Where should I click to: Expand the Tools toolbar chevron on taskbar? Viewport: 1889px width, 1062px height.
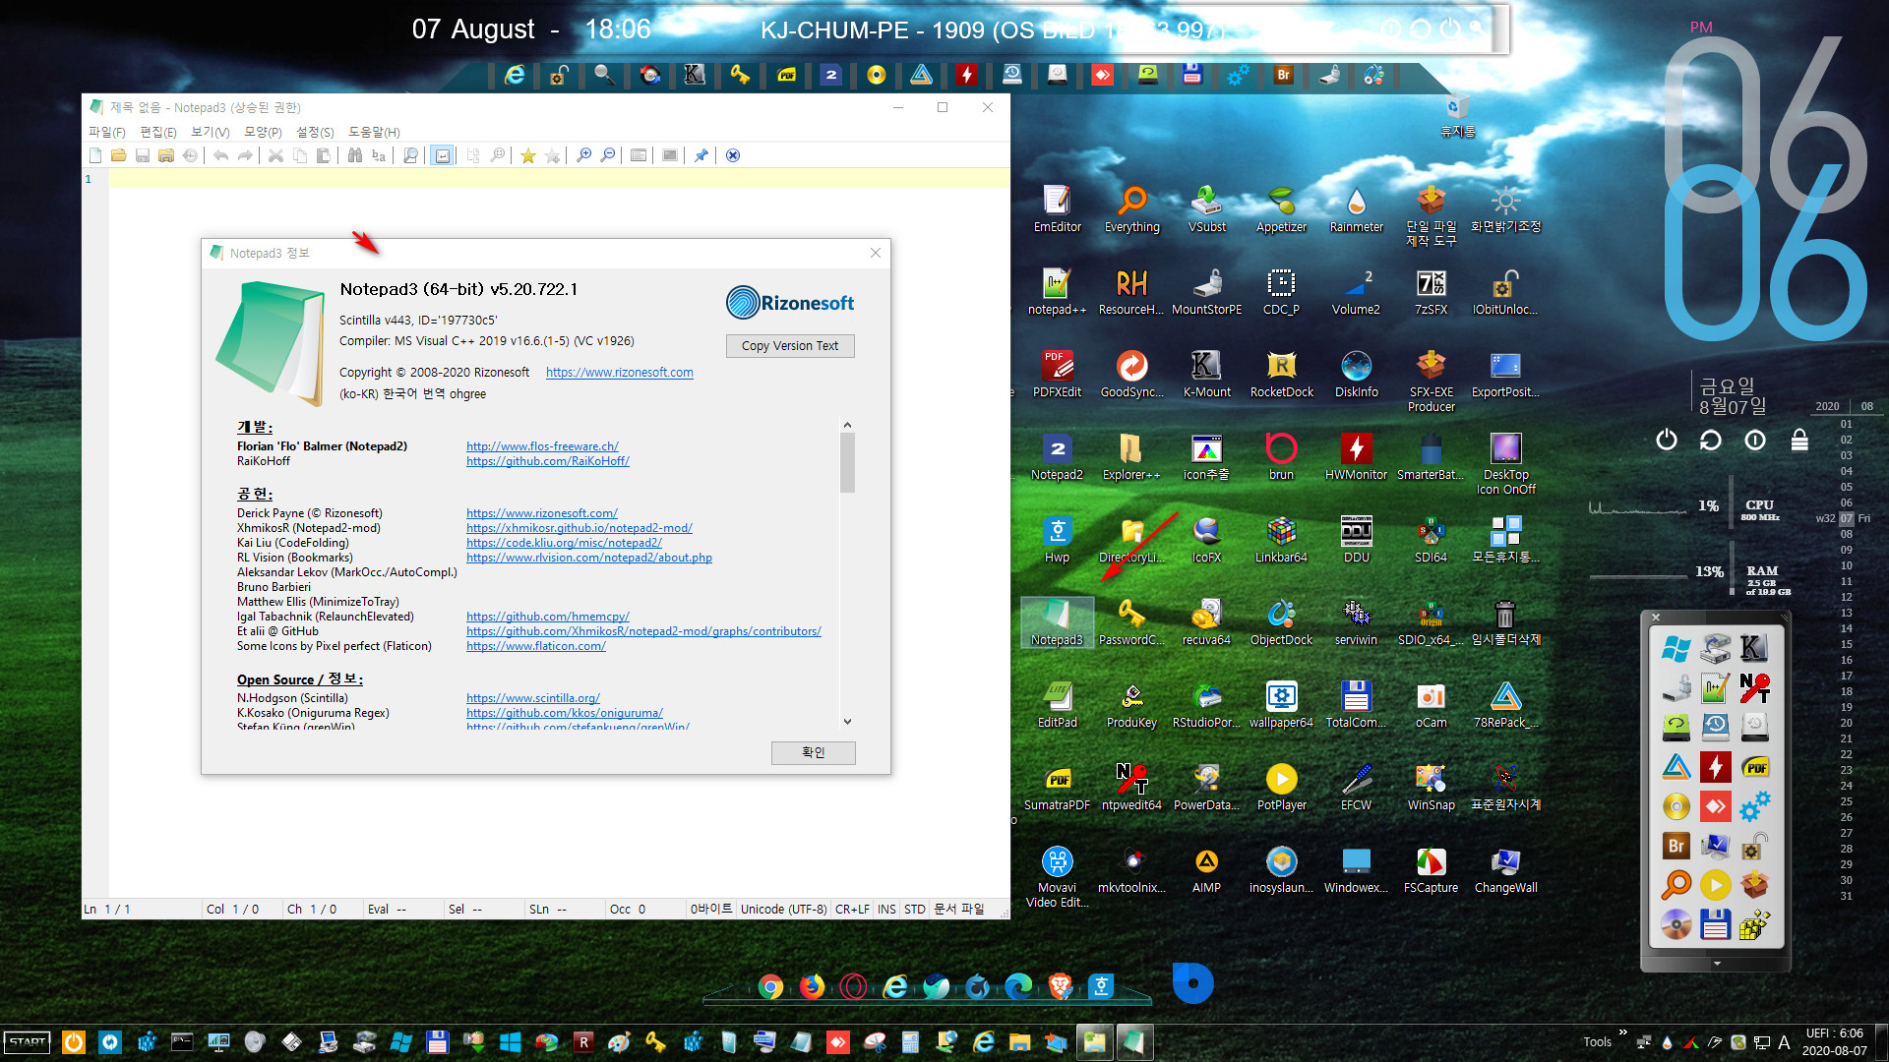click(x=1622, y=1033)
